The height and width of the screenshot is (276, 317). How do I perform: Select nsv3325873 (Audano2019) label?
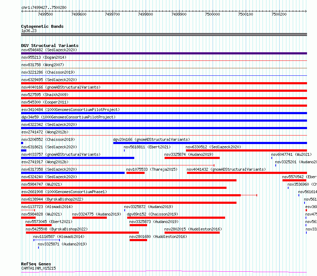point(154,222)
